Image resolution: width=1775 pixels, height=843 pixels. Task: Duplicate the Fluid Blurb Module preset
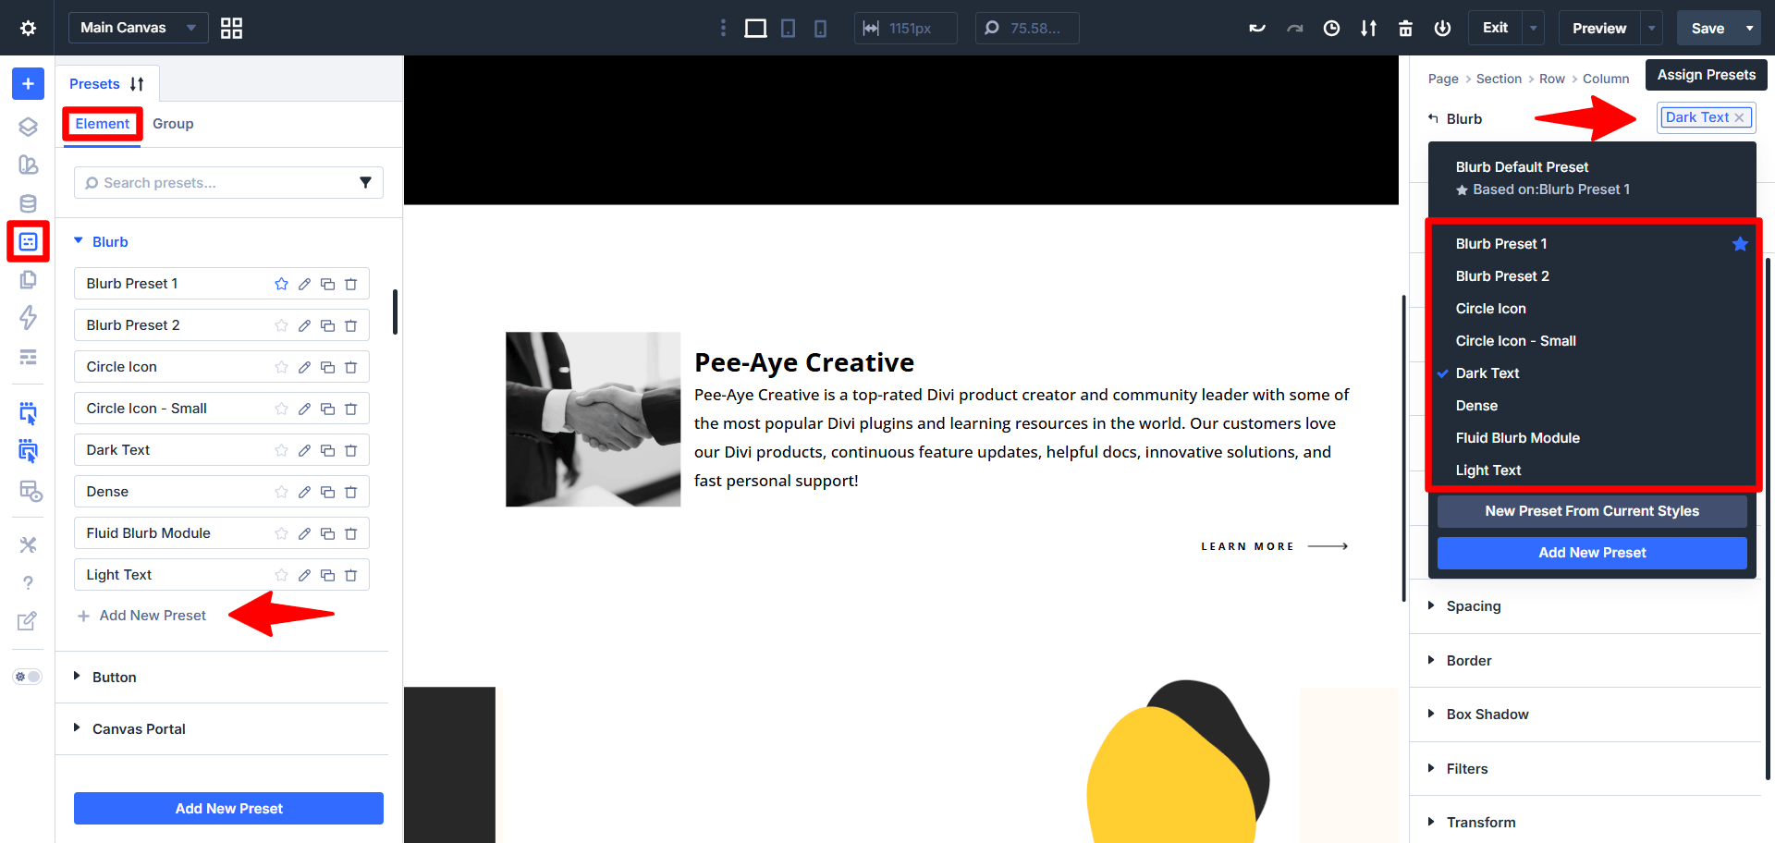(327, 533)
